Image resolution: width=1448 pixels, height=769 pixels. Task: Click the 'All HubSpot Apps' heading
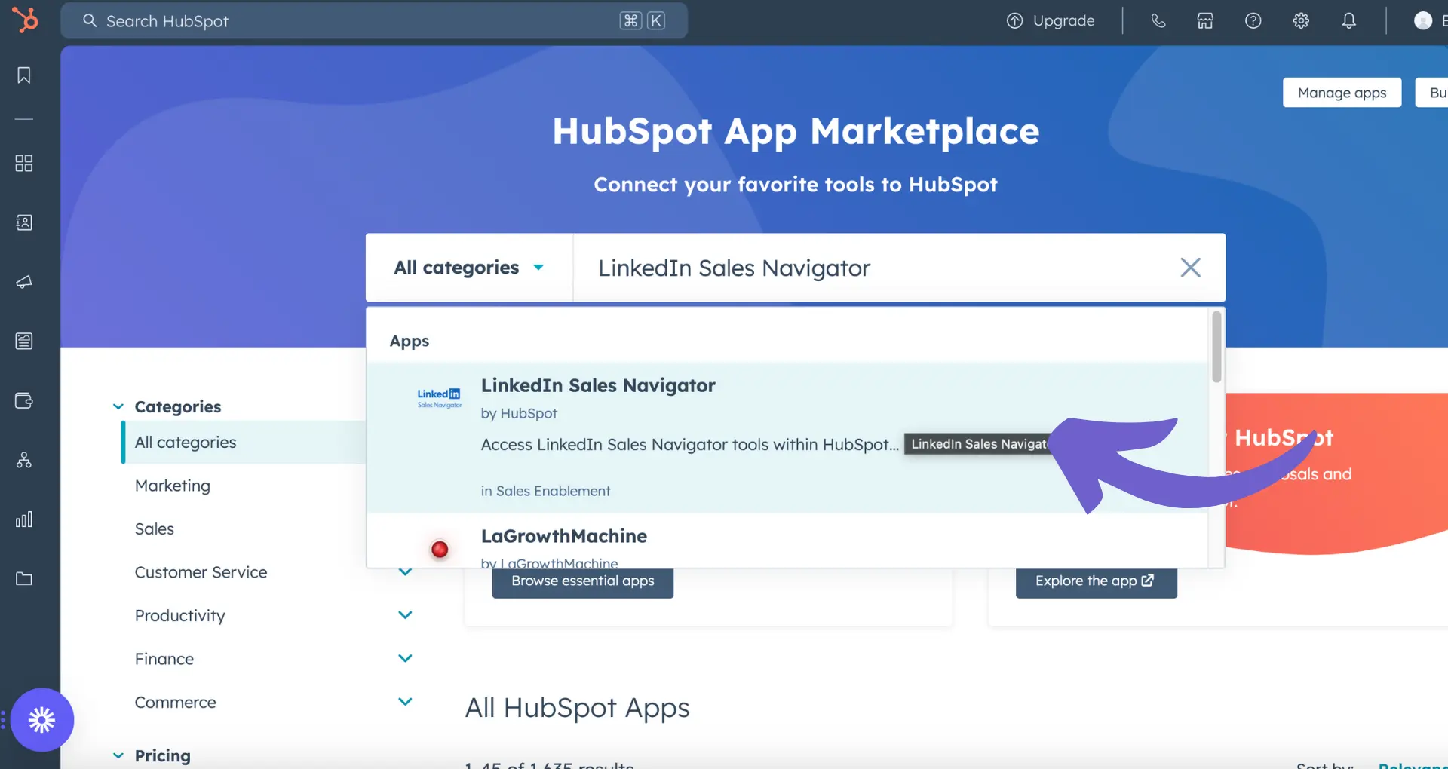tap(577, 708)
